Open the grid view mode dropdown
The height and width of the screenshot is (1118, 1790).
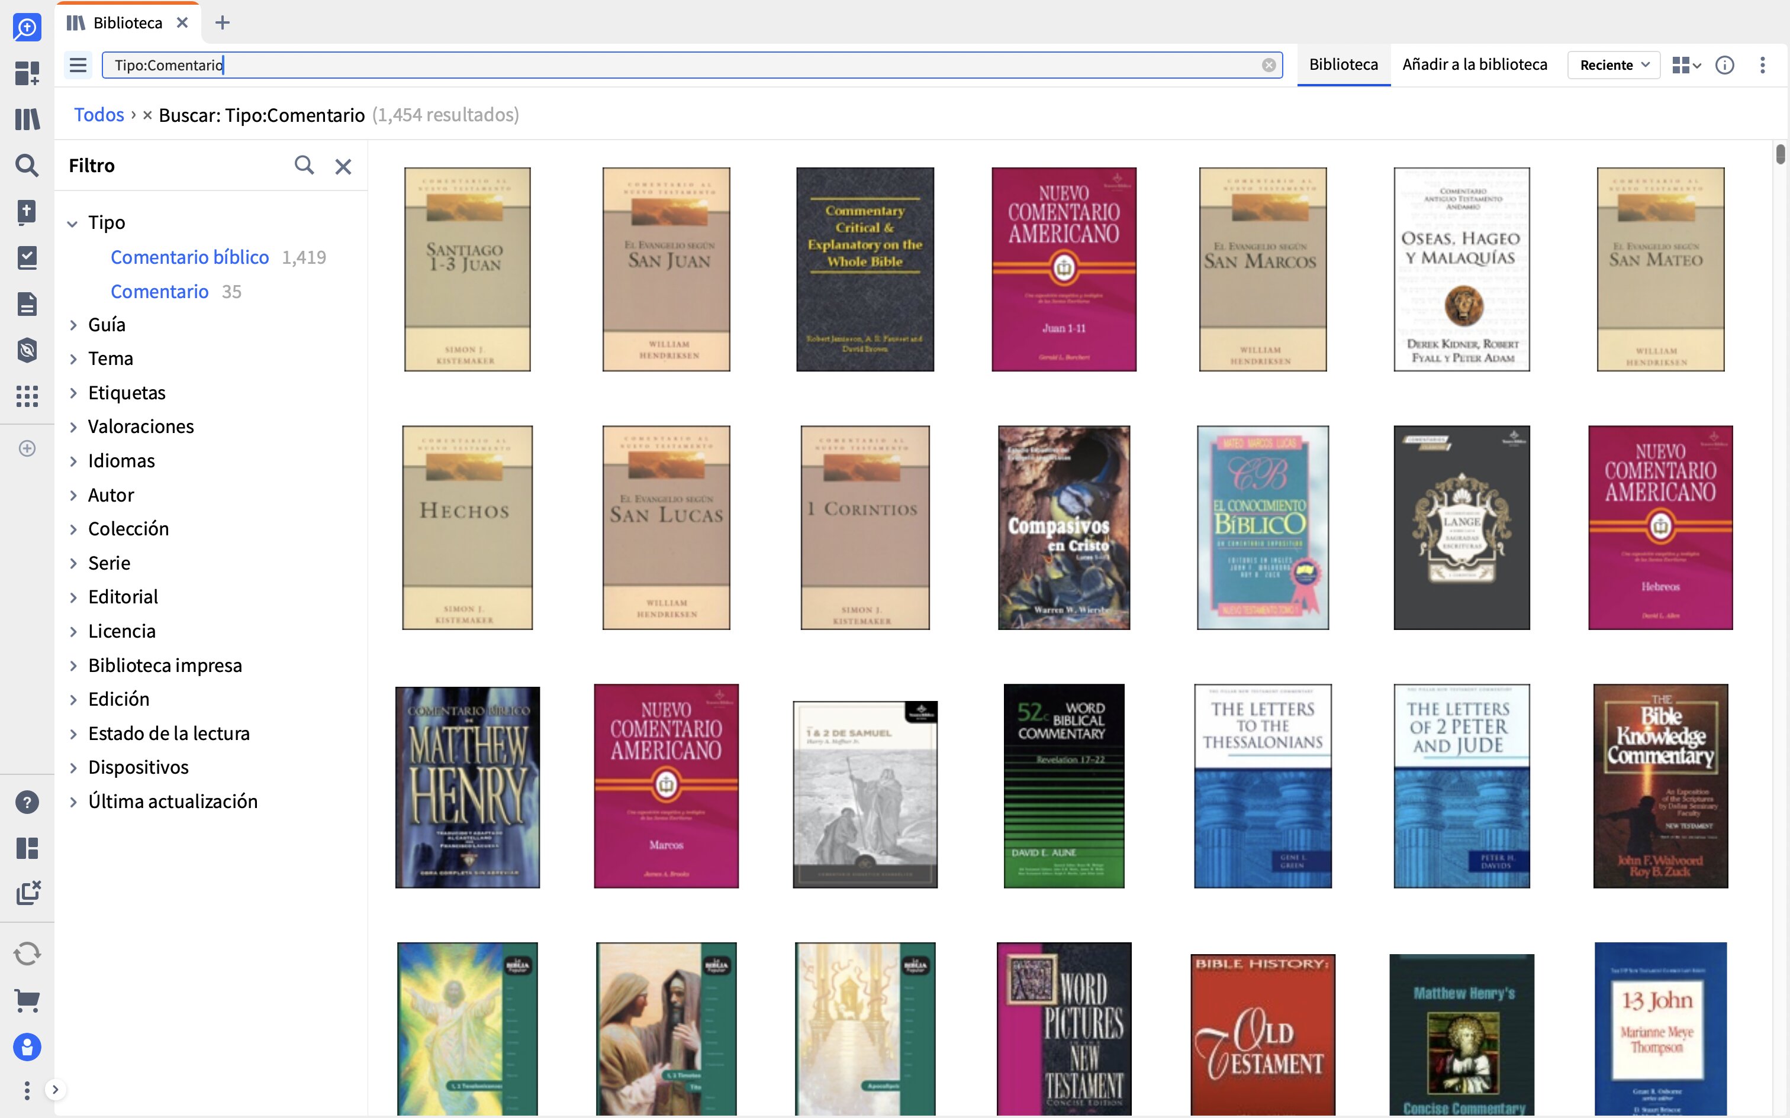(x=1687, y=65)
